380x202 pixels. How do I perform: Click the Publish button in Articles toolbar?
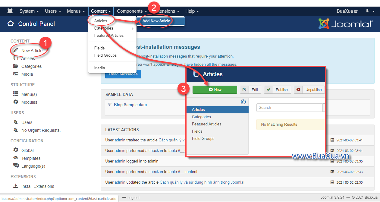pos(278,90)
